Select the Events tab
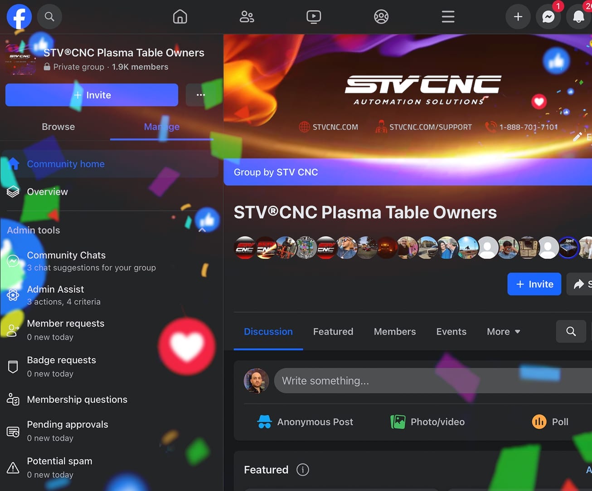This screenshot has width=592, height=491. pyautogui.click(x=451, y=332)
